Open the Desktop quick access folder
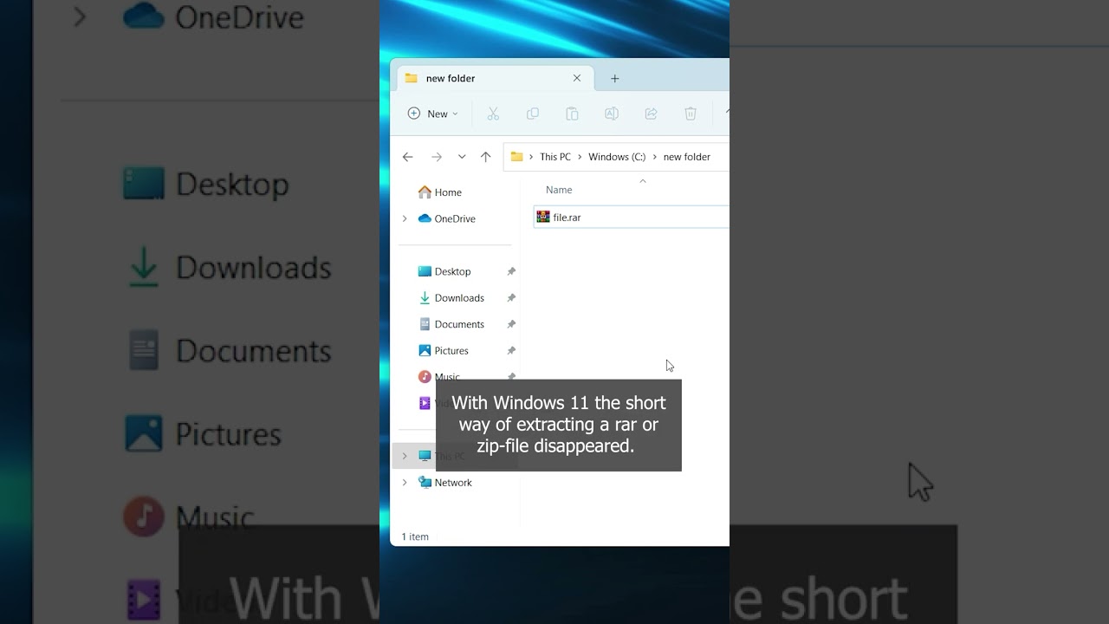The width and height of the screenshot is (1109, 624). point(452,271)
